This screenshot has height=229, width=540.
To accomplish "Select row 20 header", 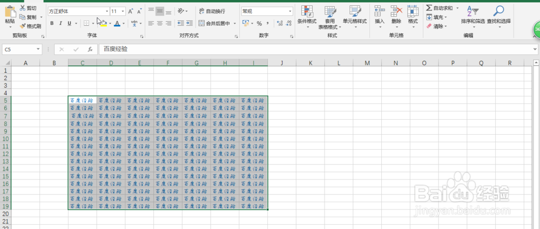I will 5,213.
